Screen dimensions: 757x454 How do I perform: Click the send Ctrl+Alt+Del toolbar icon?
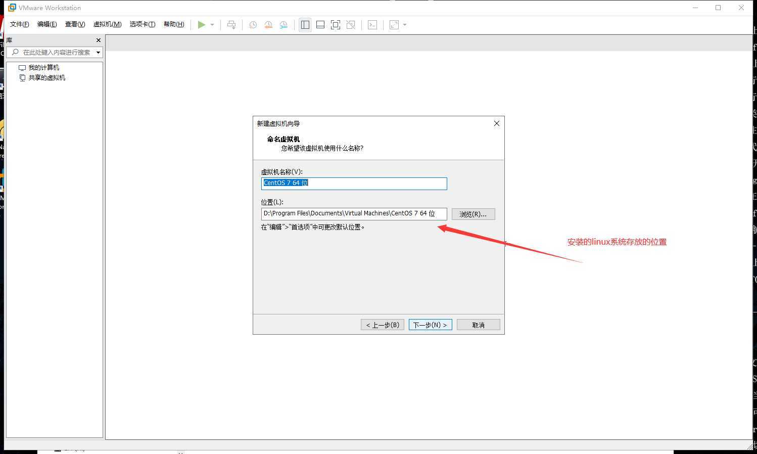[x=231, y=25]
